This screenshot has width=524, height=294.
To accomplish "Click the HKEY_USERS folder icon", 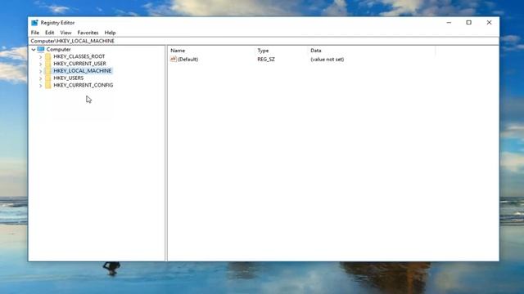I will tap(48, 78).
